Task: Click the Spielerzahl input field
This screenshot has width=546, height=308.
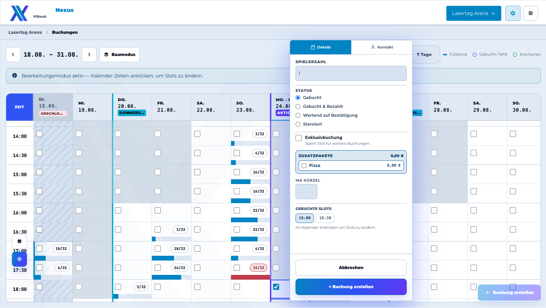Action: pyautogui.click(x=351, y=73)
